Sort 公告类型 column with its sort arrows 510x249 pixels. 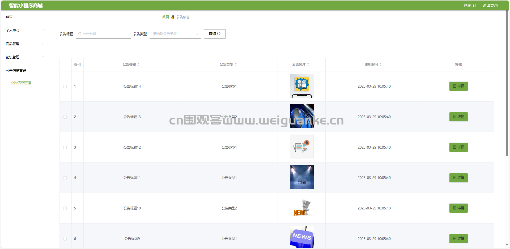[x=236, y=64]
